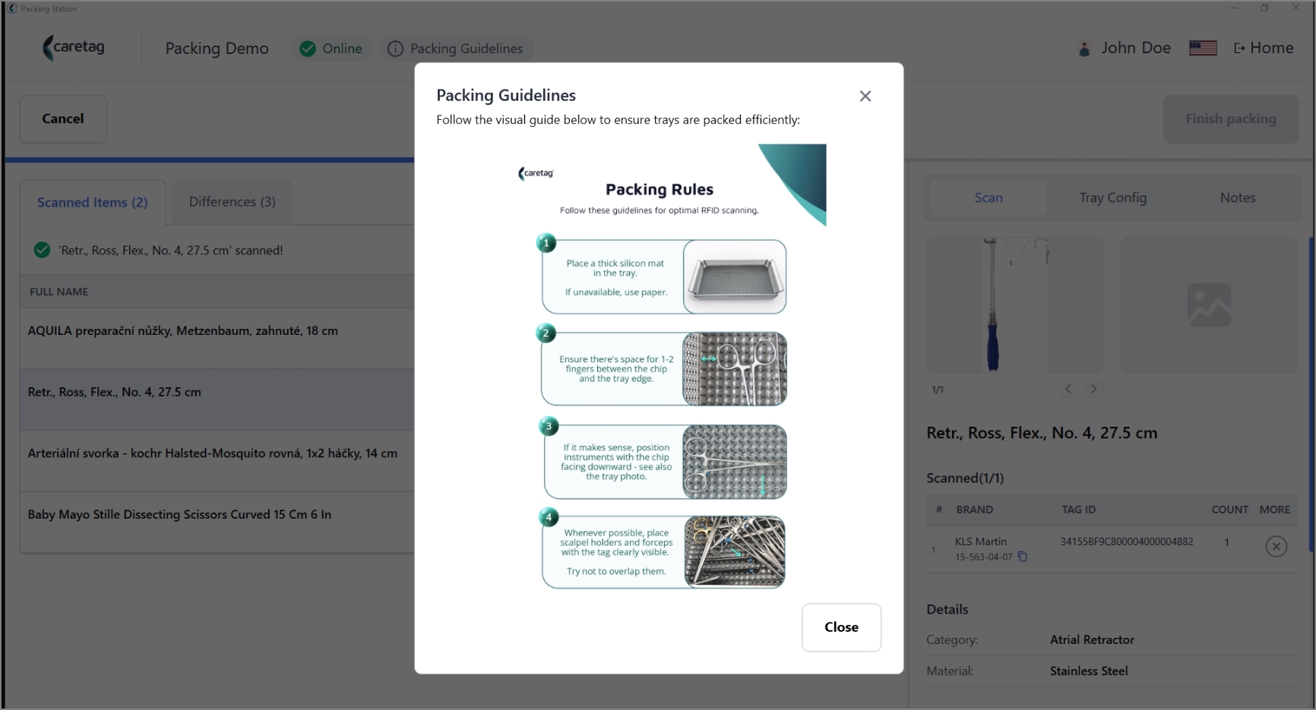Show previous instrument image with left chevron
The image size is (1316, 710).
click(1068, 389)
